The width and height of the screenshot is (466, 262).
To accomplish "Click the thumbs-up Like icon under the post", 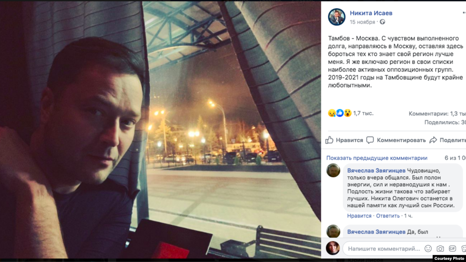I will coord(330,140).
